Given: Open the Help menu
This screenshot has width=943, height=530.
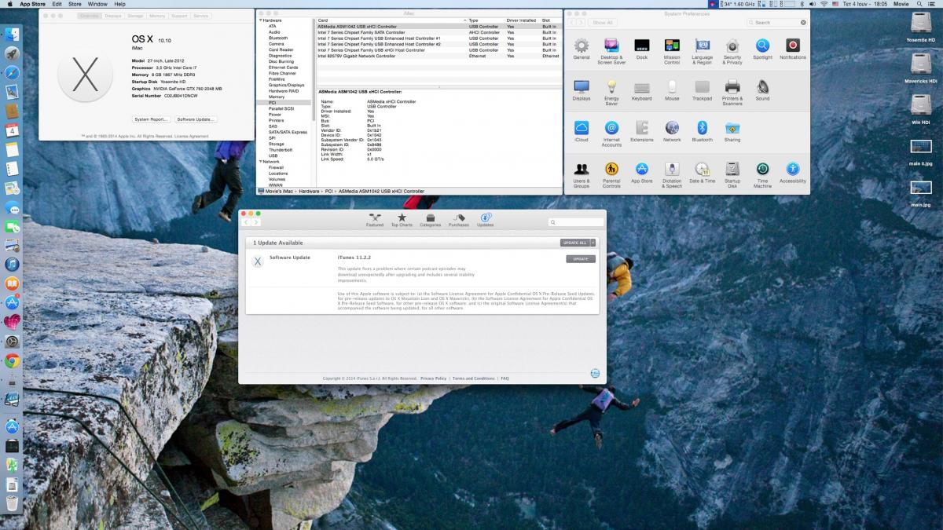Looking at the screenshot, I should click(x=119, y=4).
